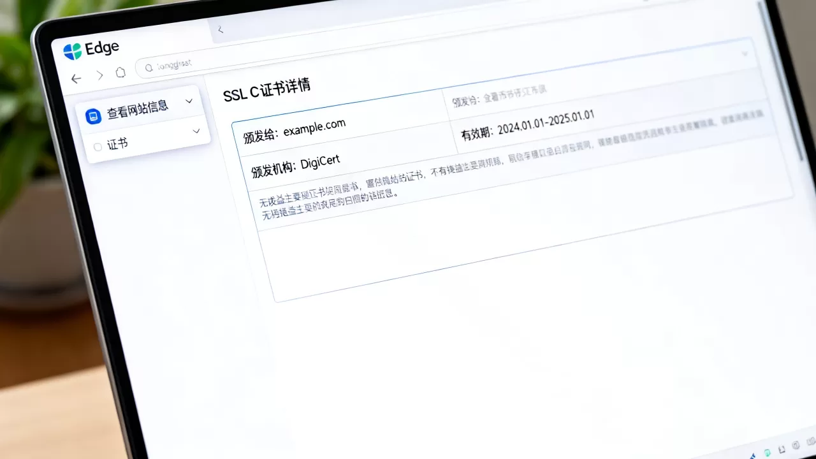
Task: Select the 证书 menu entry
Action: click(147, 140)
